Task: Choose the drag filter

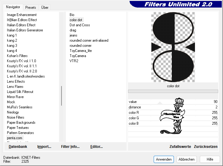Action: 73,30
